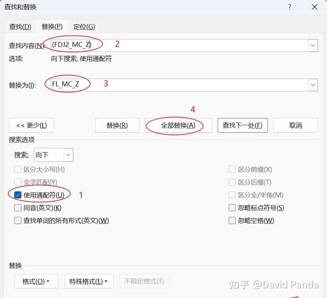Screen dimensions: 327x298
Task: Open the 替换为 history dropdown
Action: coord(313,85)
